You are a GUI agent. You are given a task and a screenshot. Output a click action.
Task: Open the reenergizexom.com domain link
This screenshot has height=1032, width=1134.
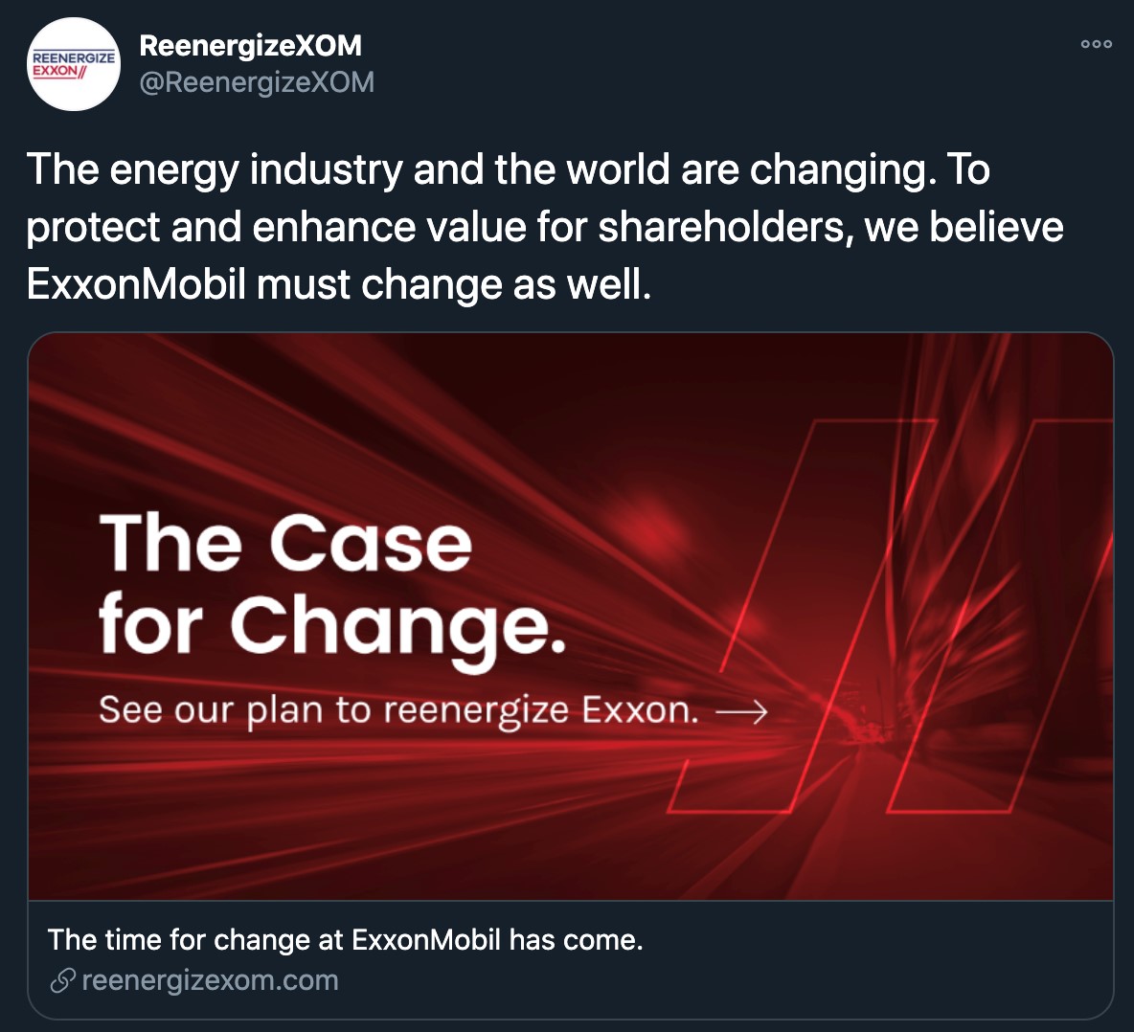click(211, 980)
